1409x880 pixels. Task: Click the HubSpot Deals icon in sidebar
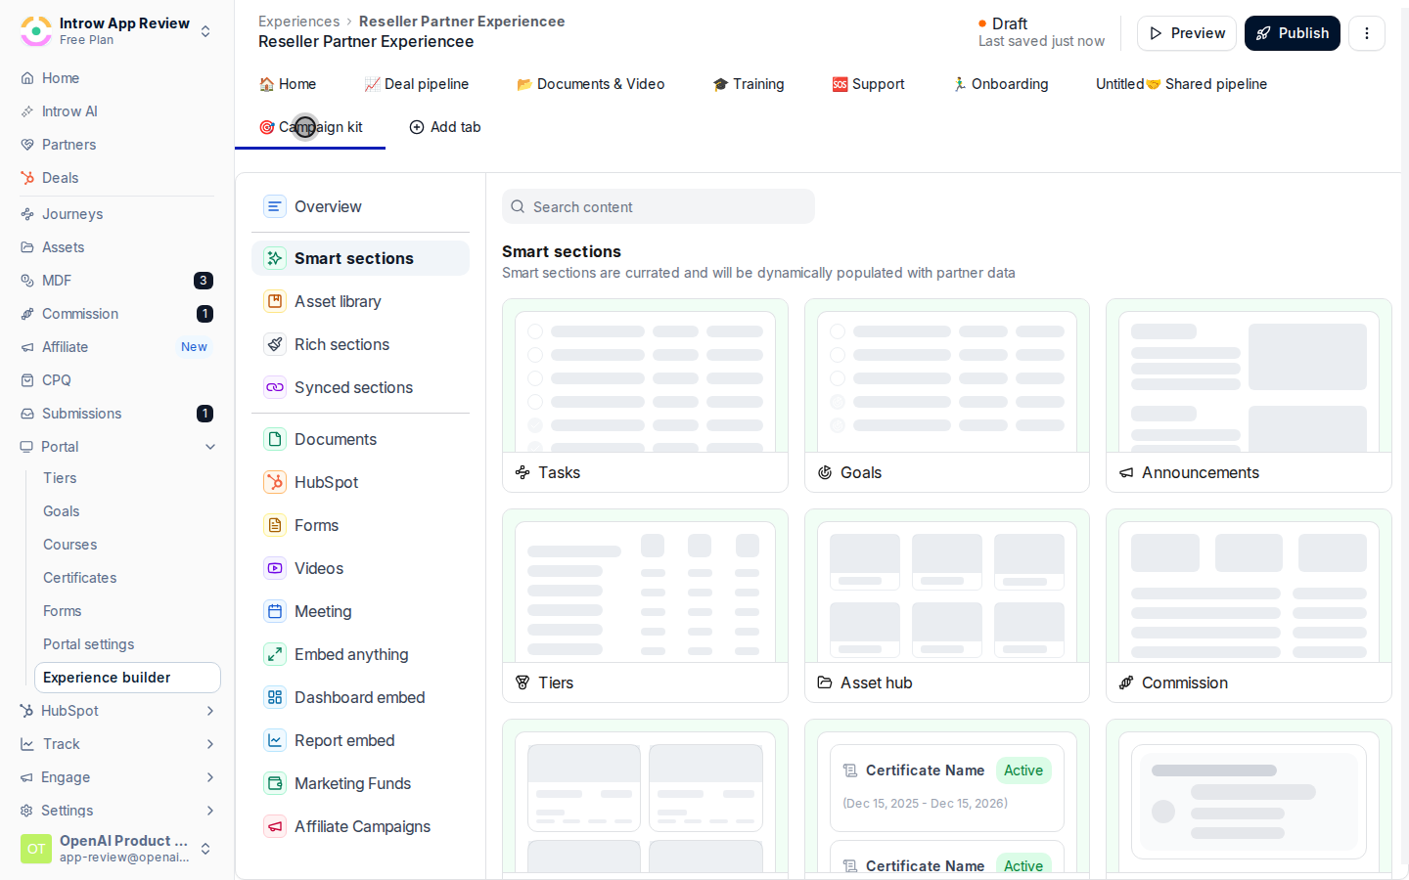coord(27,178)
